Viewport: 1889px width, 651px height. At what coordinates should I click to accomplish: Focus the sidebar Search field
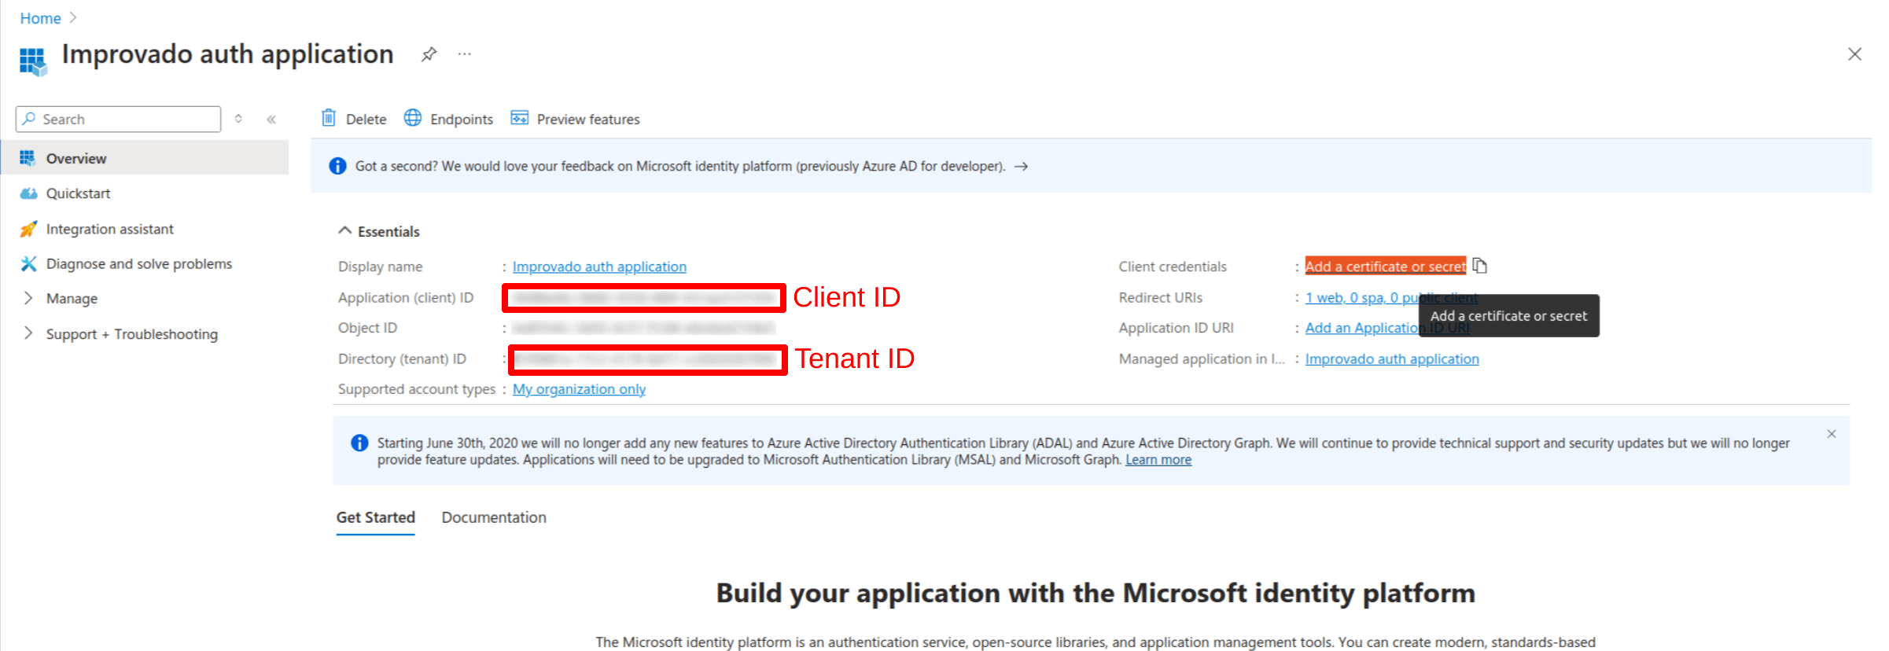point(118,120)
